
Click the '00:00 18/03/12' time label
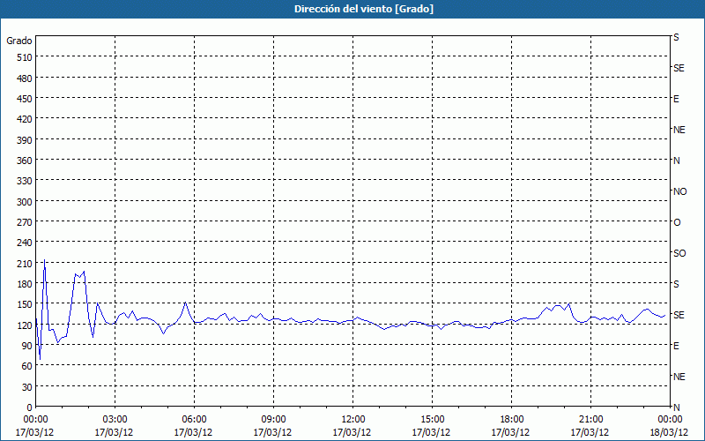[x=669, y=426]
